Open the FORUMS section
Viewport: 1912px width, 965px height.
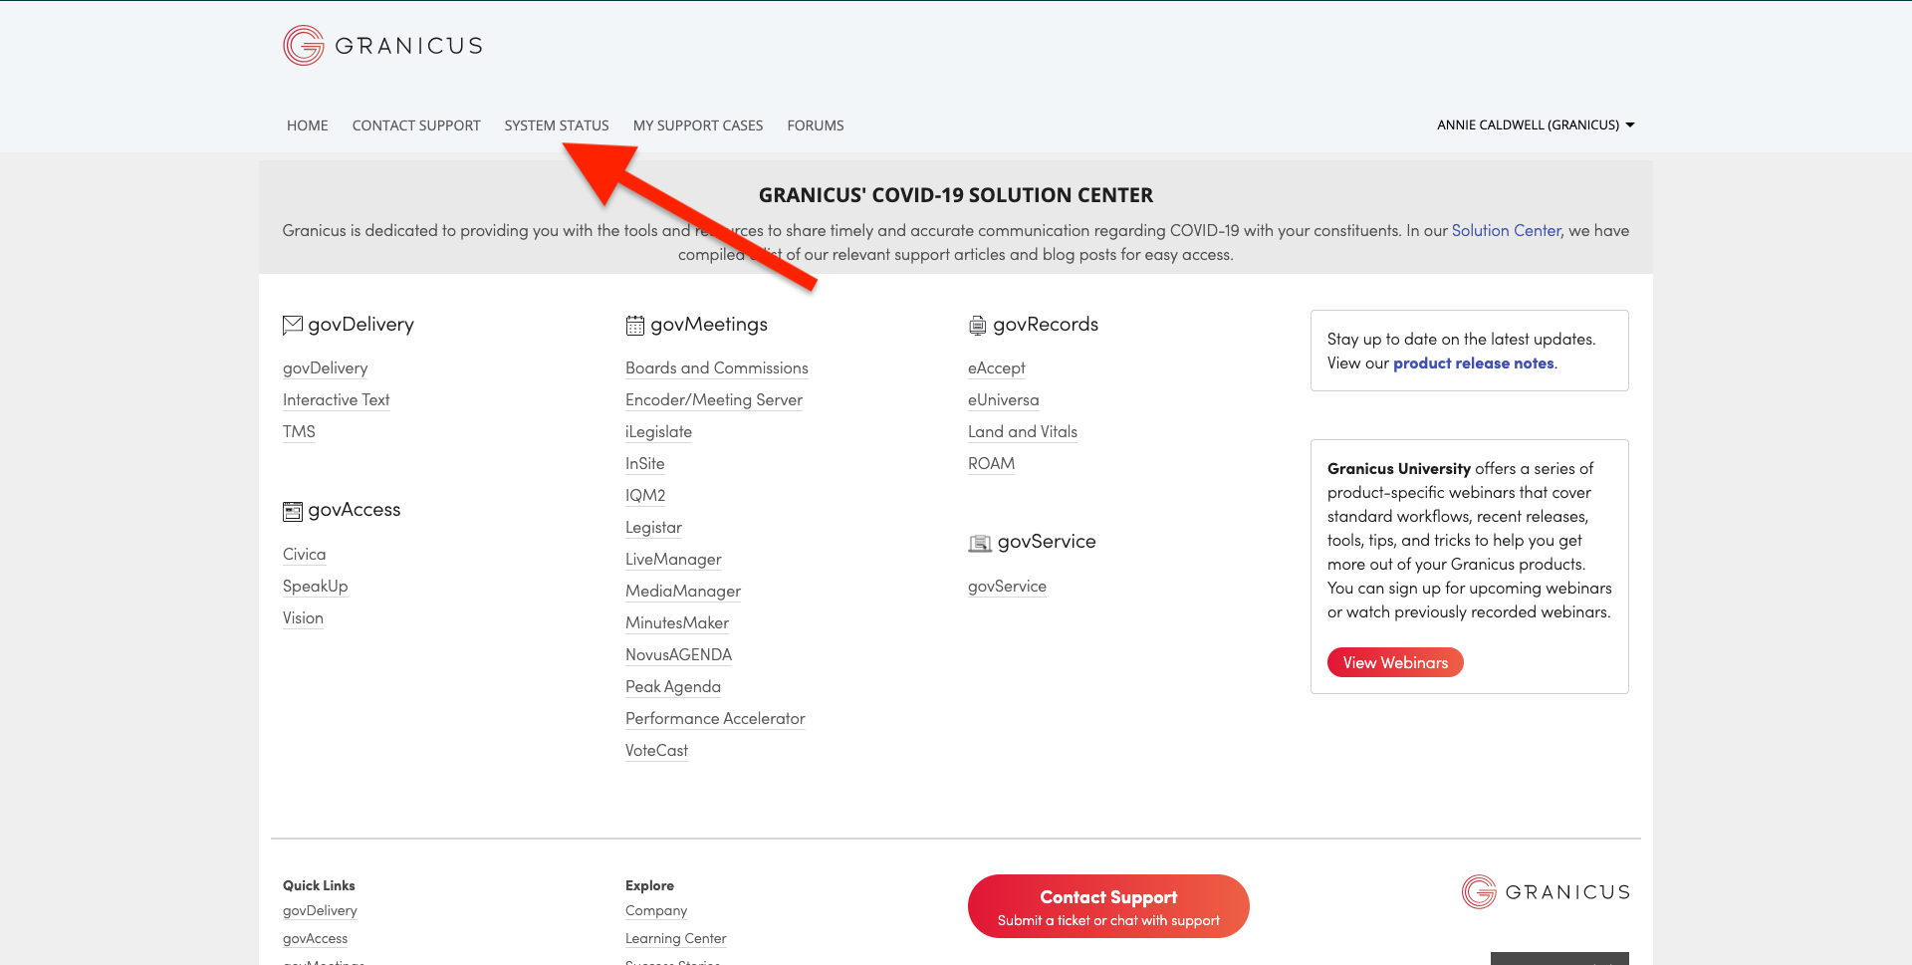(815, 124)
